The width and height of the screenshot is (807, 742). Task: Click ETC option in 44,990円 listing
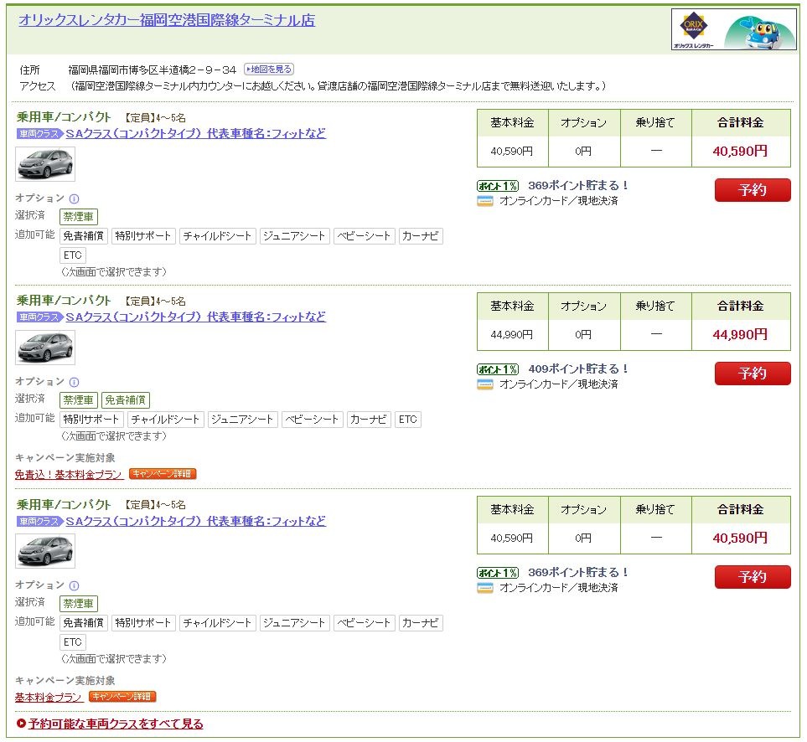[408, 420]
